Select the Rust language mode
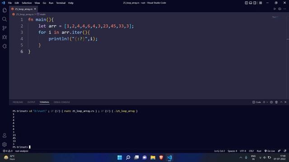Image resolution: width=289 pixels, height=162 pixels. click(259, 151)
